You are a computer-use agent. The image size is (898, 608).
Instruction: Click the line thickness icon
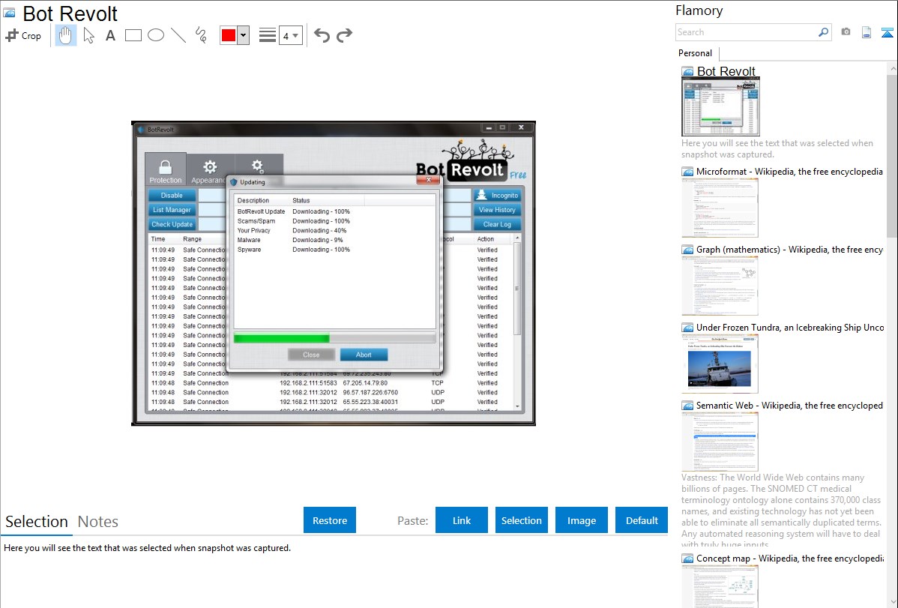tap(268, 35)
